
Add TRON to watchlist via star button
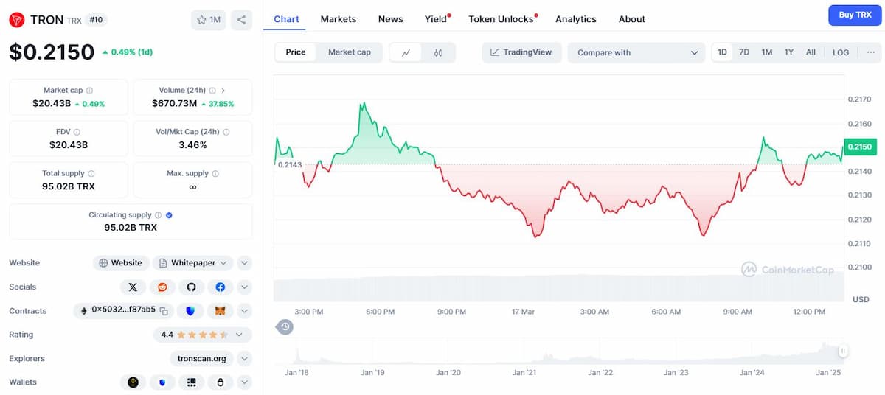point(209,20)
